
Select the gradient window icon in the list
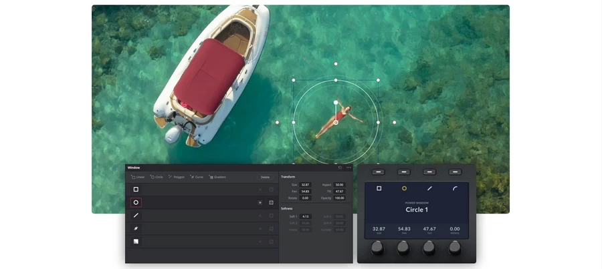point(136,242)
